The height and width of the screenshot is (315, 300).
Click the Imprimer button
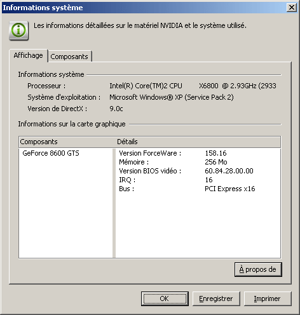pyautogui.click(x=268, y=298)
